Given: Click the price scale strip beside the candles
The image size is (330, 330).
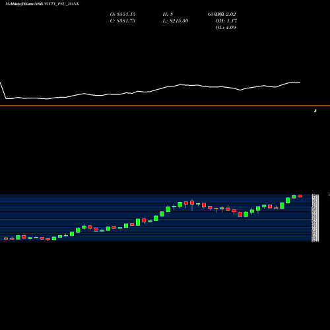Looking at the screenshot, I should pos(315,218).
